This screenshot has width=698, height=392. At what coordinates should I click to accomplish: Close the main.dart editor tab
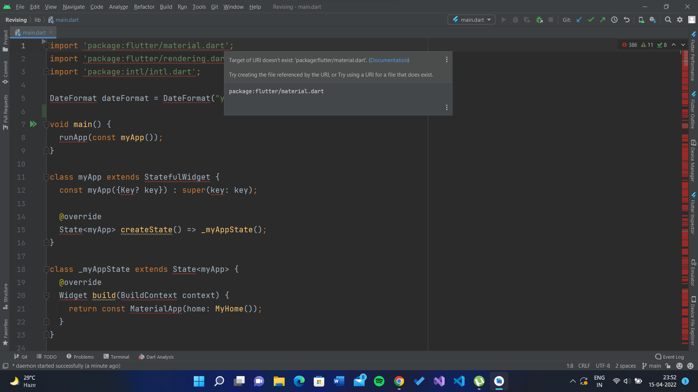click(x=51, y=32)
